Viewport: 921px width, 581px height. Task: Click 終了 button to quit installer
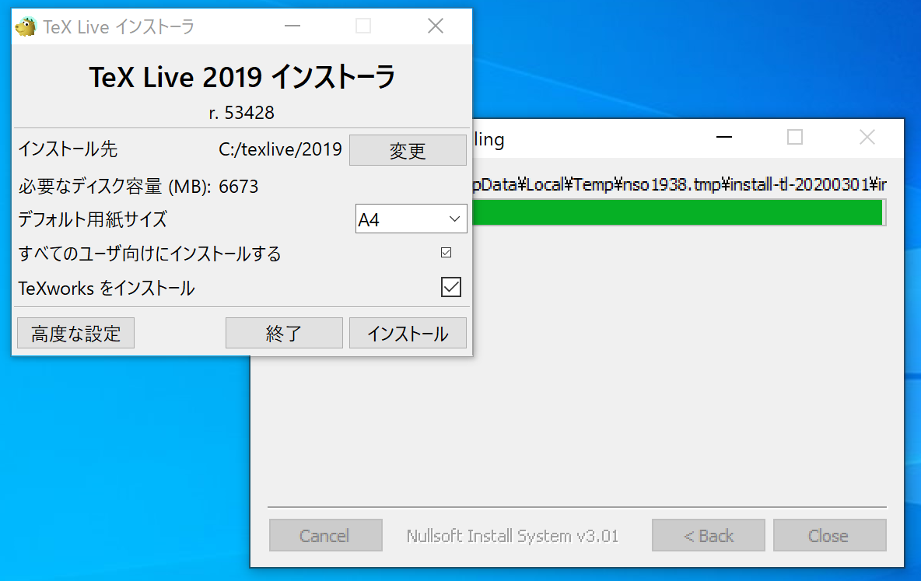[284, 333]
